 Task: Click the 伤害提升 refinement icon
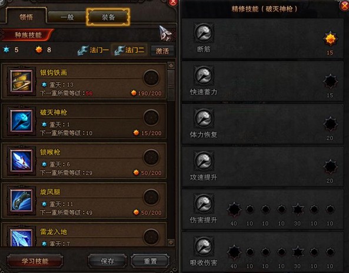click(204, 203)
